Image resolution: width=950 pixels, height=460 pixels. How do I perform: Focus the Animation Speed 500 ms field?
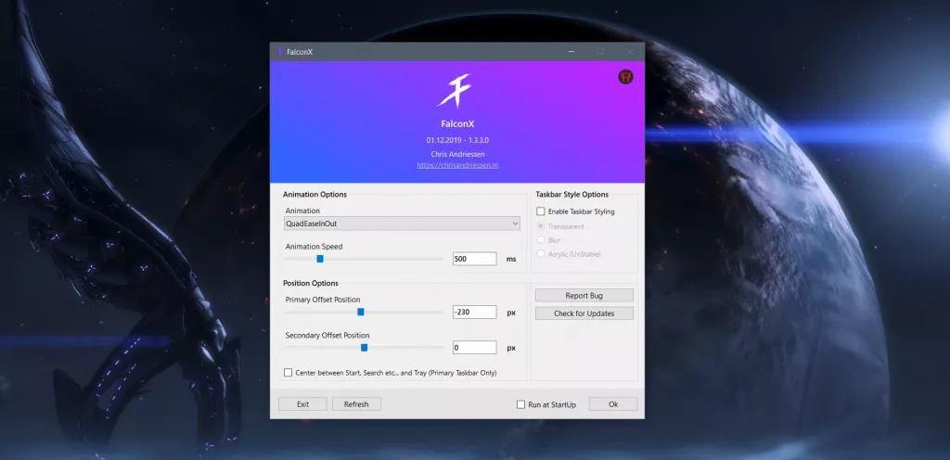[x=474, y=259]
